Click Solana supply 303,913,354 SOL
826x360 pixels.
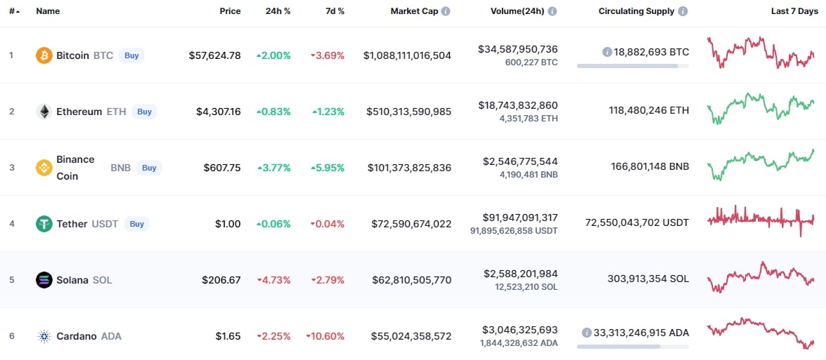(x=650, y=279)
